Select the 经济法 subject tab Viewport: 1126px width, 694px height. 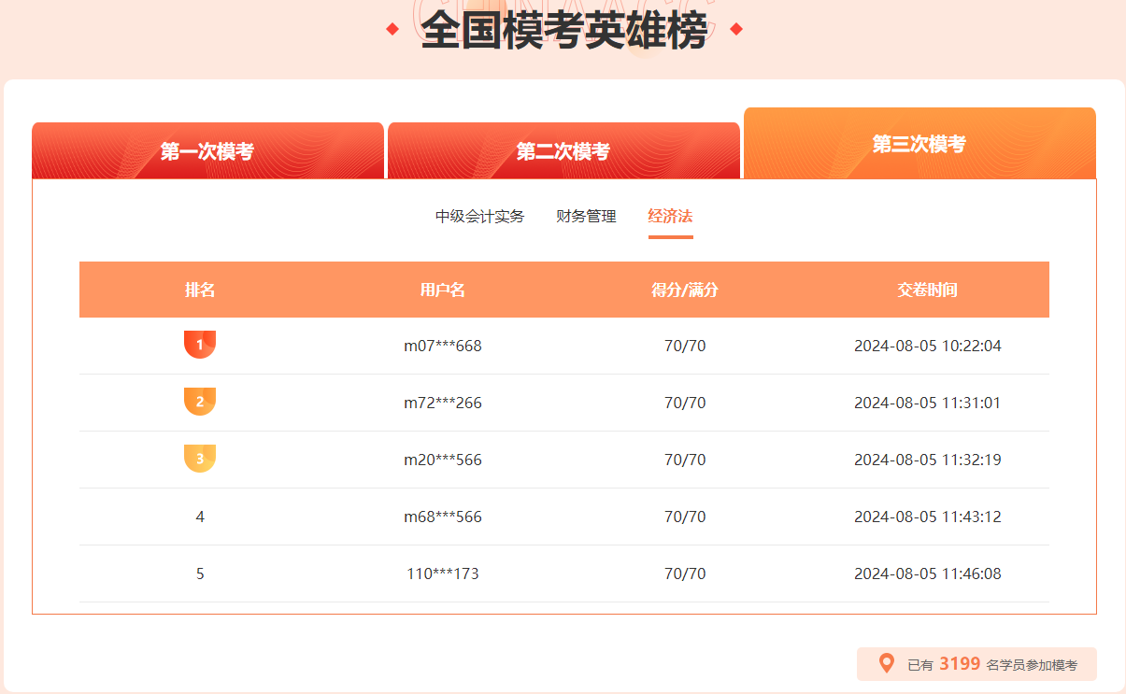click(670, 216)
